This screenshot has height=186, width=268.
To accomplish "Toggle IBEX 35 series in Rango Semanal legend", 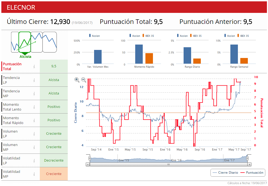I will pyautogui.click(x=243, y=36).
